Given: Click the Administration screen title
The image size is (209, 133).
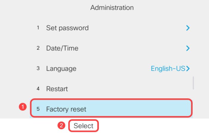Looking at the screenshot, I should pyautogui.click(x=112, y=7).
